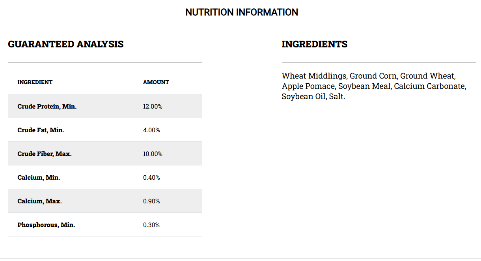The image size is (481, 261).
Task: Click the 0.30% phosphorous amount
Action: pyautogui.click(x=151, y=225)
